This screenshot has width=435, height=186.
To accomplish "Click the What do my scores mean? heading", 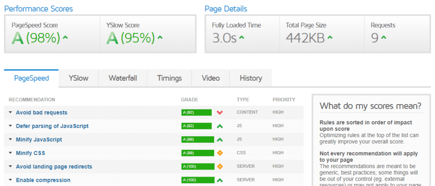I will point(370,106).
